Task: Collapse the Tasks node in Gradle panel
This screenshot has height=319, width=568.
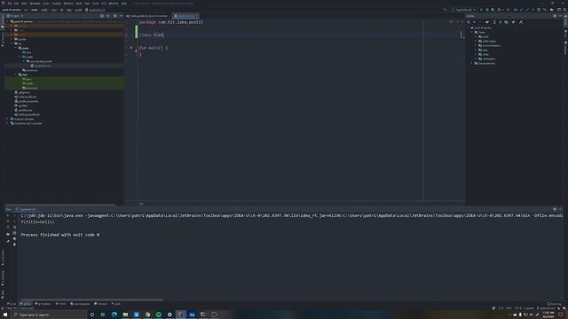Action: pyautogui.click(x=472, y=32)
